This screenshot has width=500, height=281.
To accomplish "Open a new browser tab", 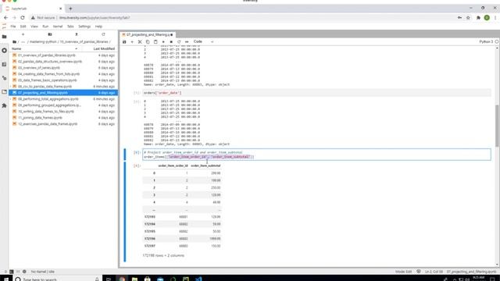I will click(70, 9).
